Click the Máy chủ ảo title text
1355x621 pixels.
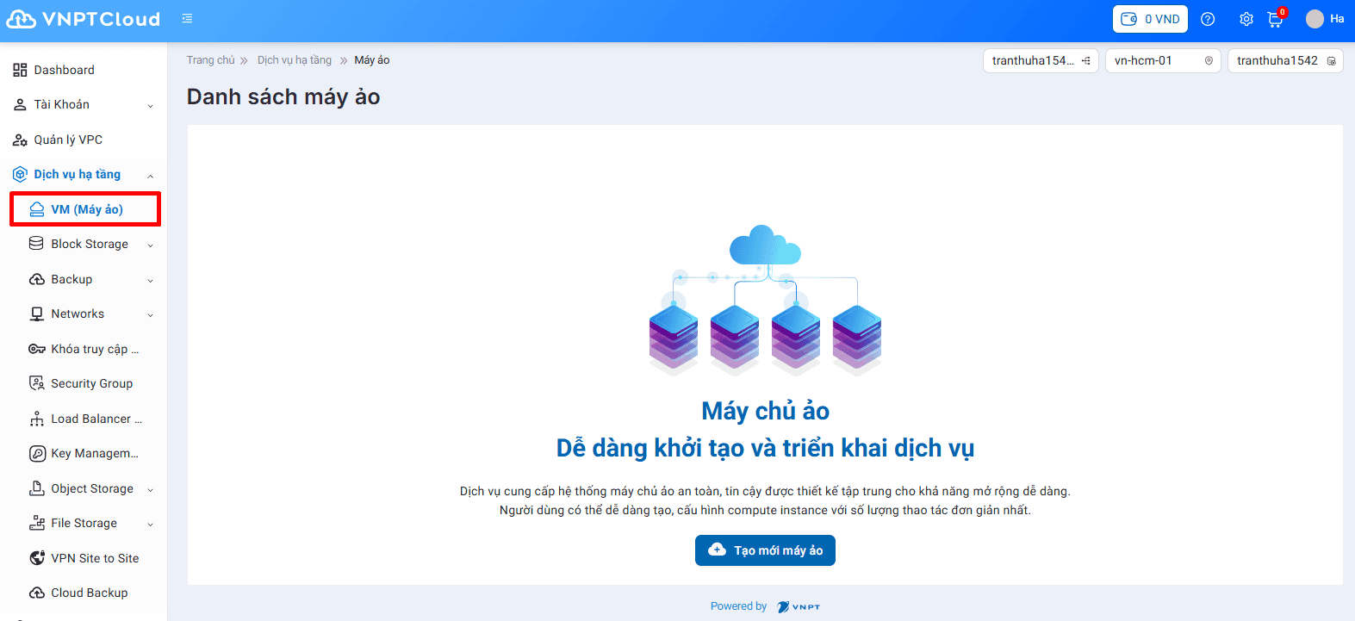point(765,411)
